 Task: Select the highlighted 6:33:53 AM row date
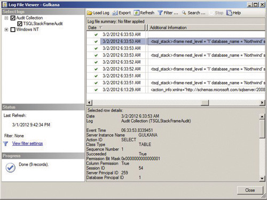pyautogui.click(x=122, y=42)
